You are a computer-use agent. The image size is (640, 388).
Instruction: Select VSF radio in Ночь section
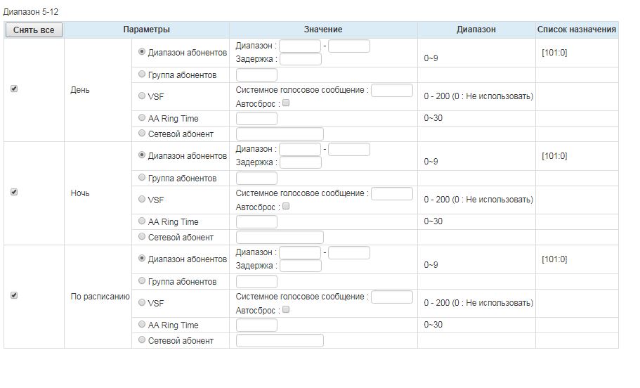[x=143, y=199]
